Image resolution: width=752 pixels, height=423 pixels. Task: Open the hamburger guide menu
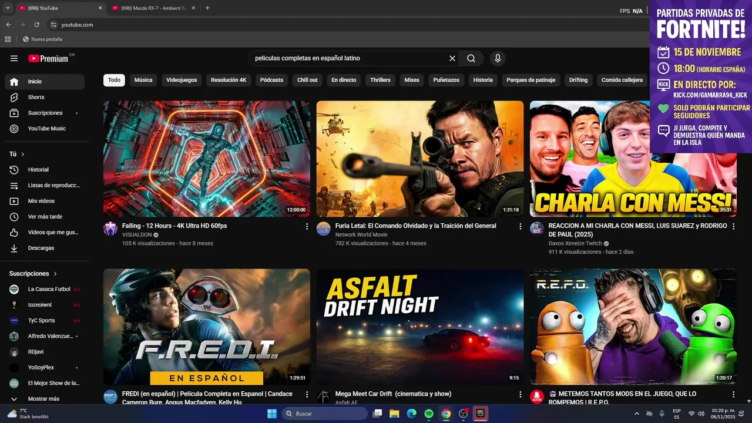click(14, 58)
